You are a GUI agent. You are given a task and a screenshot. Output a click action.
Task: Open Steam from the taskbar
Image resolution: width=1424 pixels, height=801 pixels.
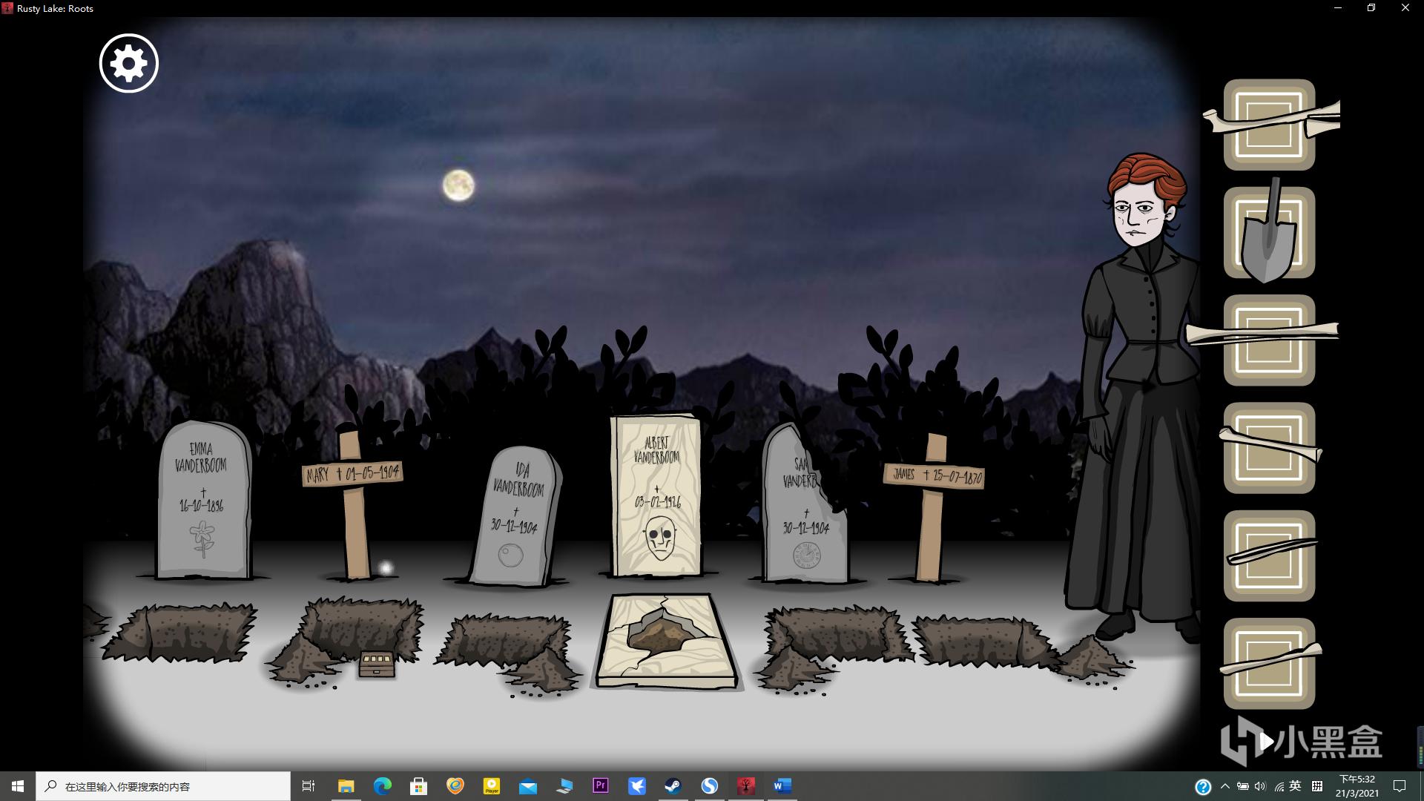click(673, 785)
